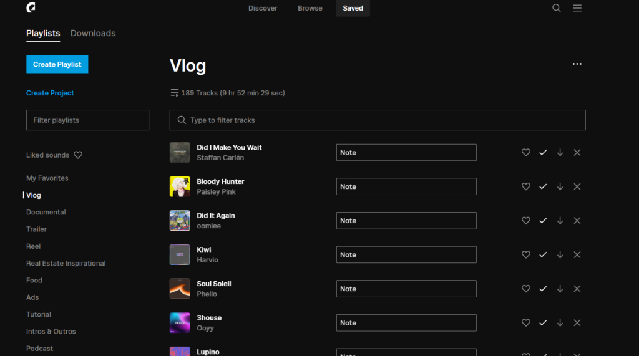Open the hamburger menu
The width and height of the screenshot is (639, 356).
pyautogui.click(x=577, y=8)
